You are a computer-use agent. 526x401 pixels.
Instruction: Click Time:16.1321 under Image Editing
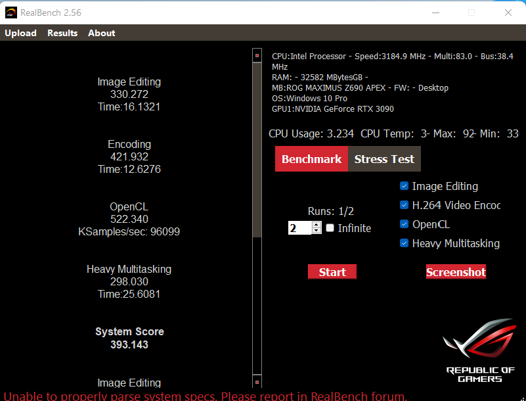pyautogui.click(x=129, y=106)
